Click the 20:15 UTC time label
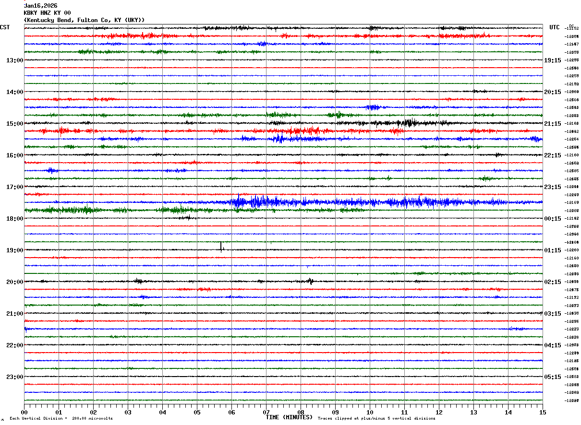Viewport: 581px width, 425px height. [553, 92]
